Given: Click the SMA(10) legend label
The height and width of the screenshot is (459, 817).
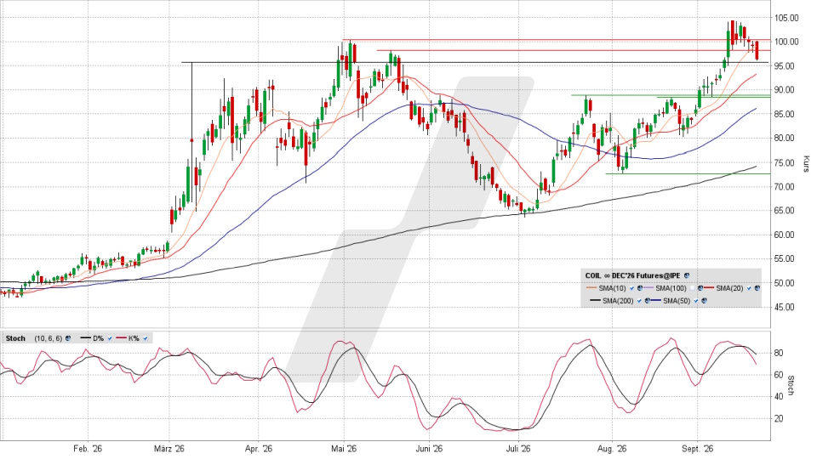Looking at the screenshot, I should coord(612,288).
